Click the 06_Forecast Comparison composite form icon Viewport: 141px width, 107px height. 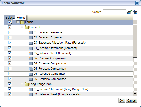click(x=31, y=69)
